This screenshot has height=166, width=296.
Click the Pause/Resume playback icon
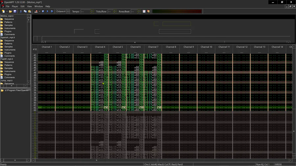[x=52, y=11]
